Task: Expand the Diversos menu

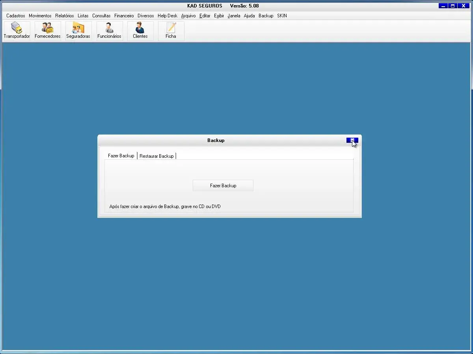Action: [145, 16]
